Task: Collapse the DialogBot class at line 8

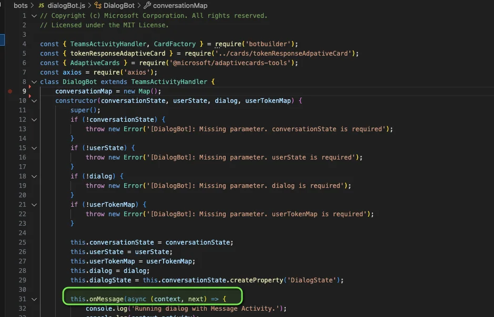Action: click(x=34, y=82)
